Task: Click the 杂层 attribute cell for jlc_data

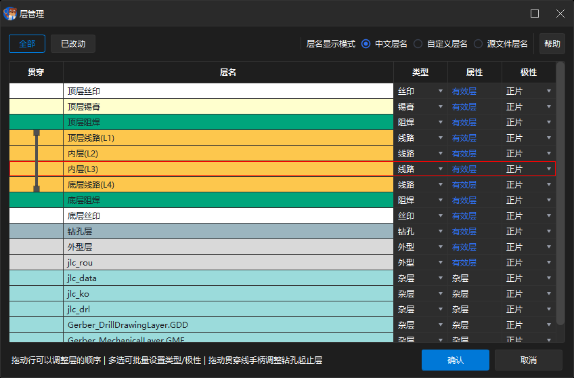Action: 460,278
